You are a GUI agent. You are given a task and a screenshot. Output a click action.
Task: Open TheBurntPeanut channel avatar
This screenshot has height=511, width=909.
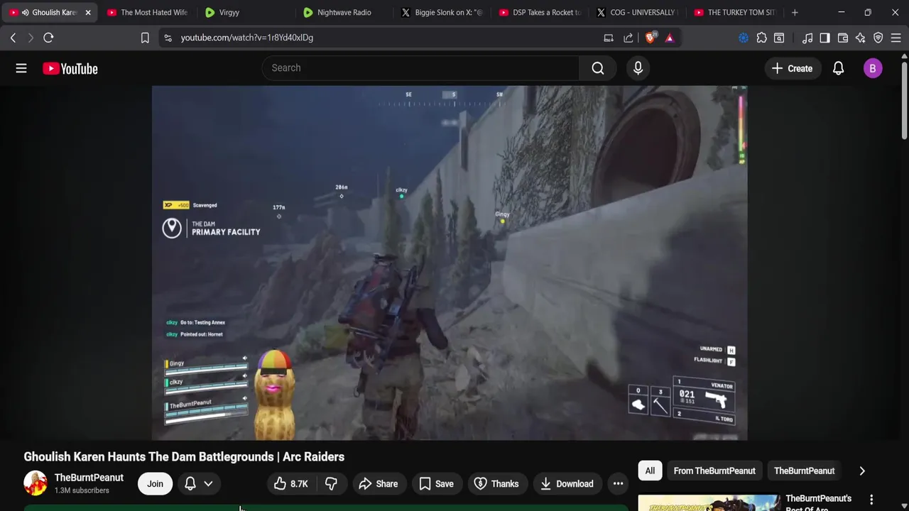click(36, 483)
